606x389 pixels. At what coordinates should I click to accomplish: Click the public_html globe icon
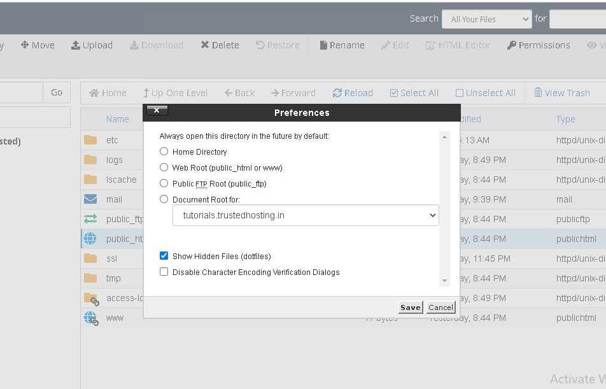[90, 239]
